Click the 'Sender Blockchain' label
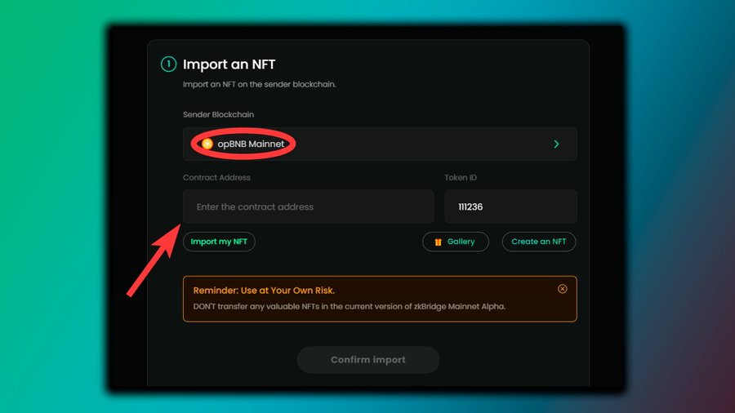 click(x=218, y=114)
